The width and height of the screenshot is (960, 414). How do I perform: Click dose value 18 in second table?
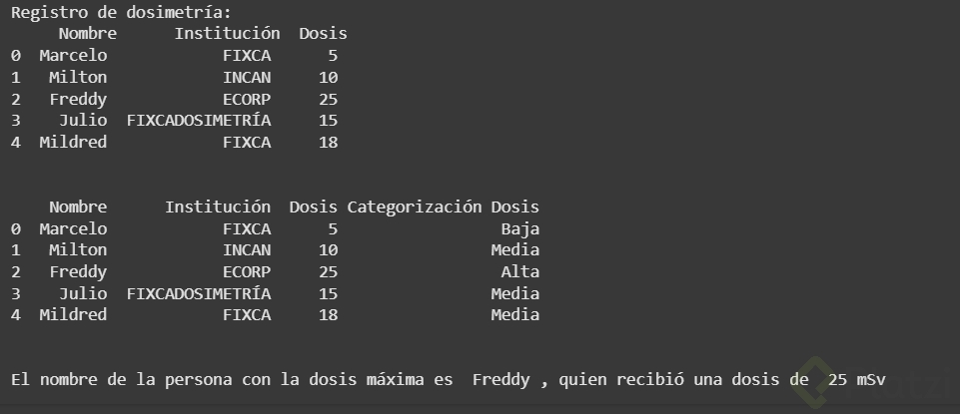[328, 315]
